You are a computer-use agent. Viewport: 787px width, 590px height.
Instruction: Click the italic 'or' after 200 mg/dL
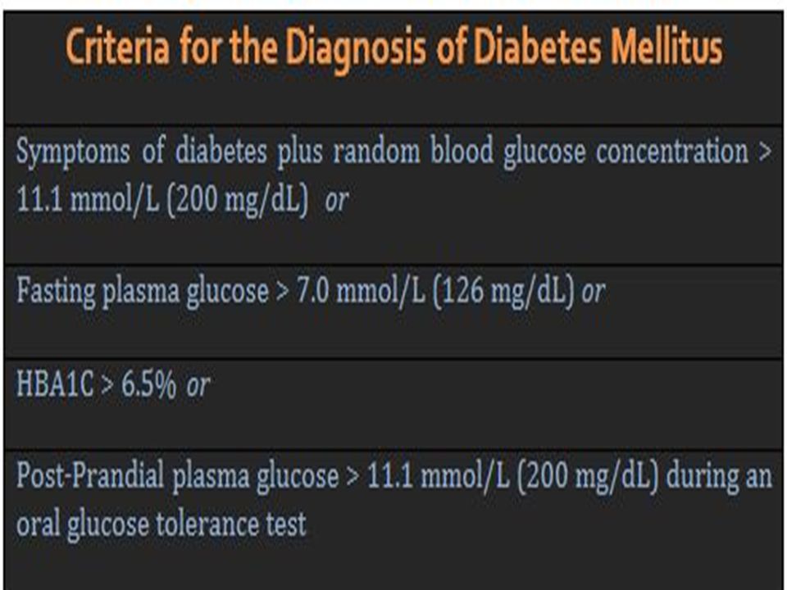point(336,201)
